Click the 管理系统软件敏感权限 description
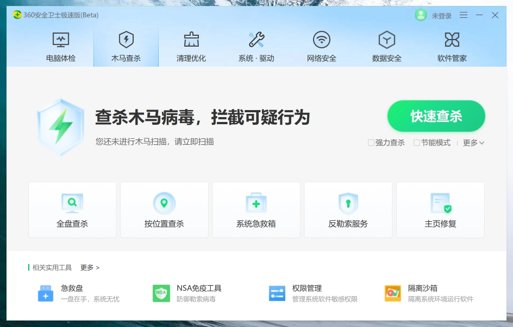 (x=325, y=299)
